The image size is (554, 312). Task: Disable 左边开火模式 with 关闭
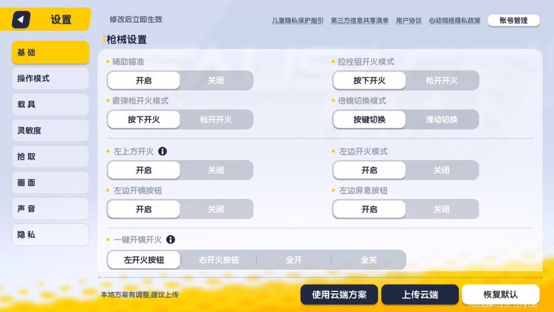tap(442, 170)
